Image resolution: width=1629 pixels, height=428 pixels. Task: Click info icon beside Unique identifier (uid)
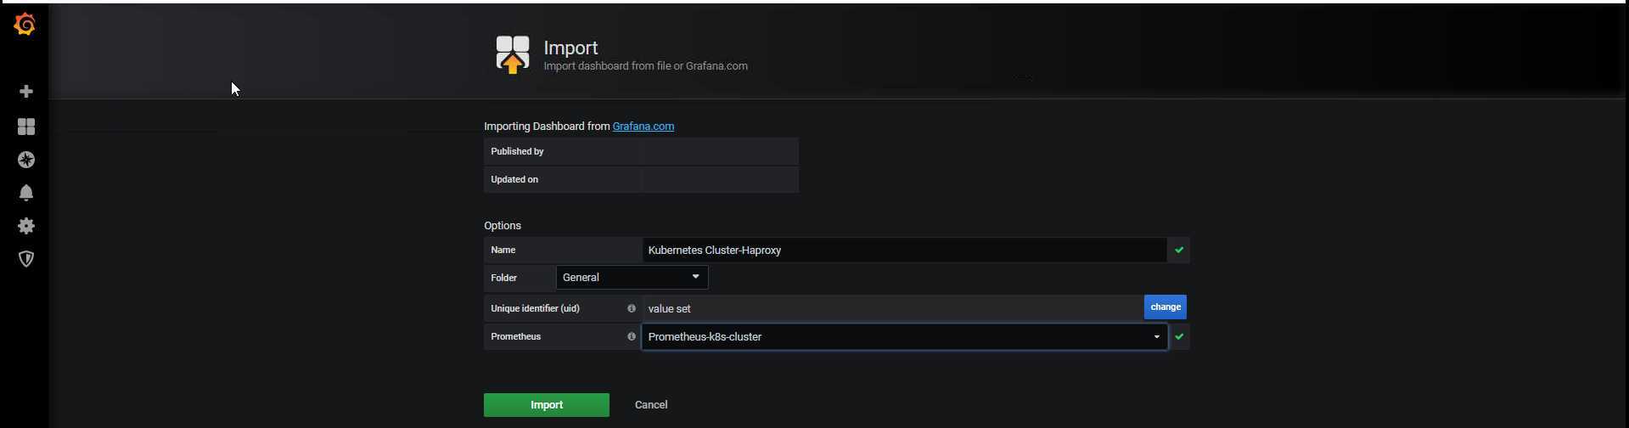point(632,308)
